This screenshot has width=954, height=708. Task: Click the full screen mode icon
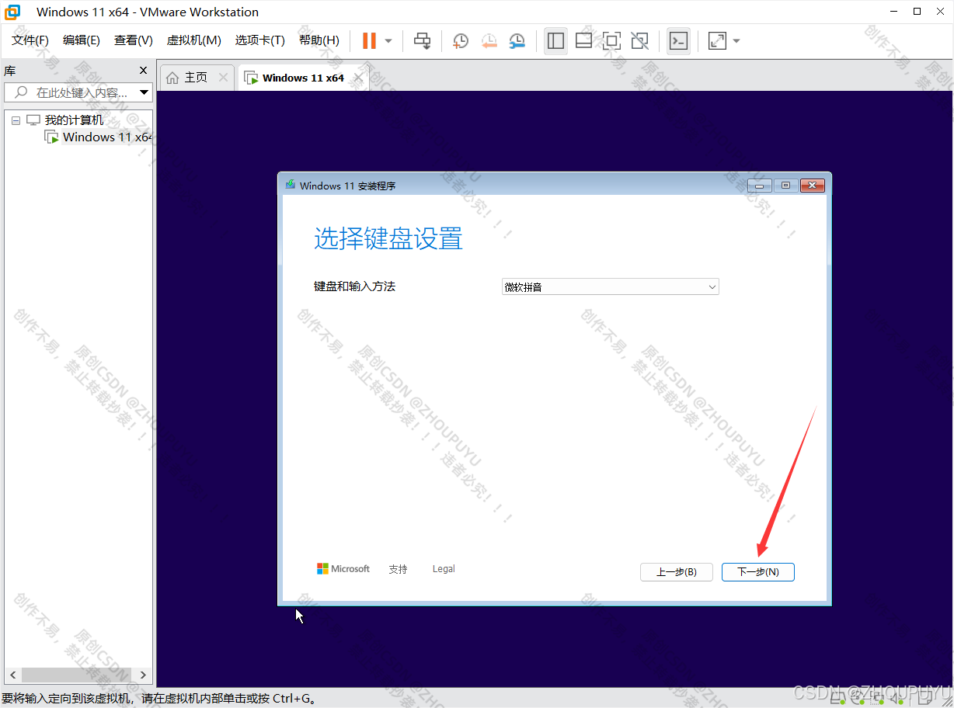[x=611, y=40]
